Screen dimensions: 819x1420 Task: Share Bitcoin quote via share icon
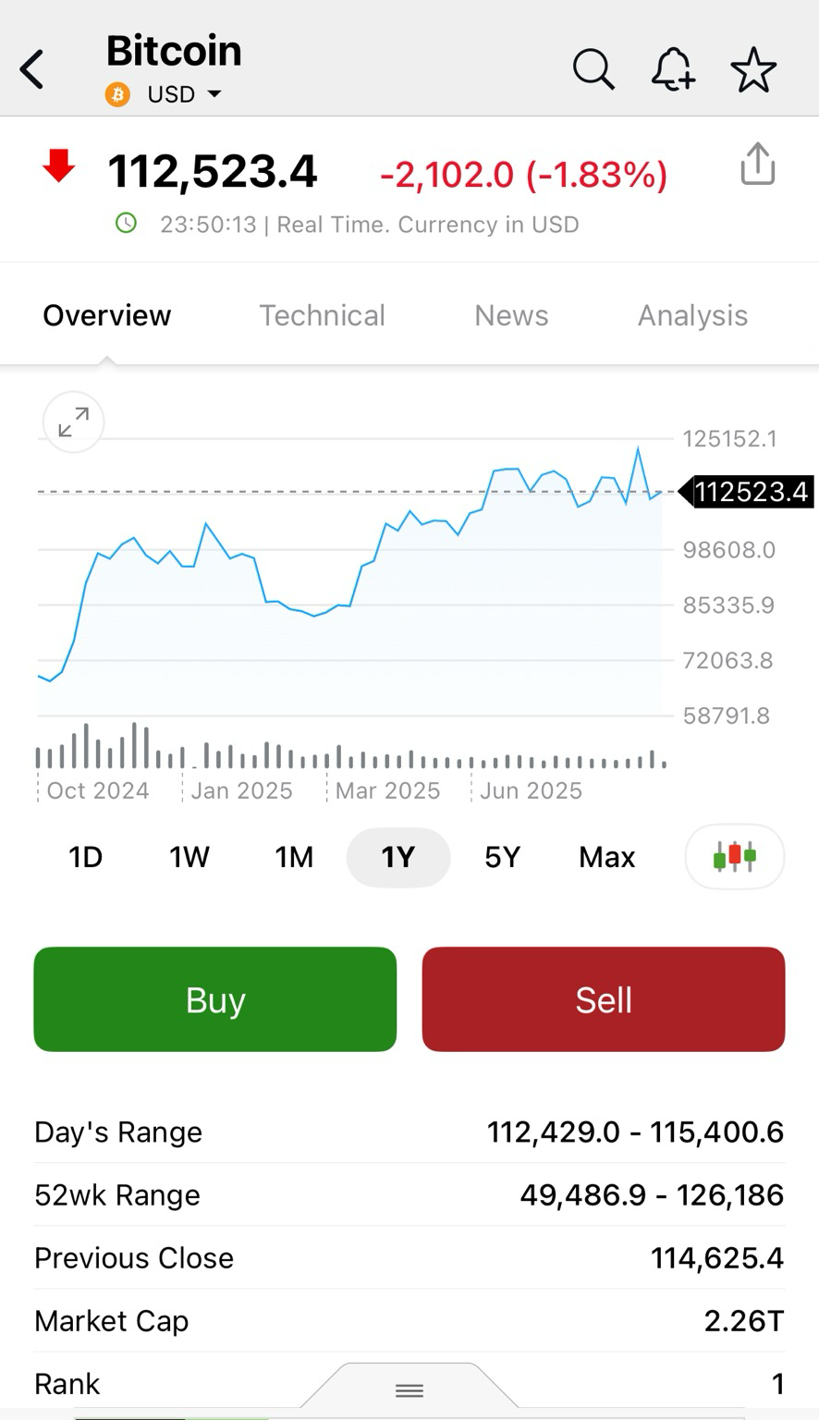(x=757, y=165)
